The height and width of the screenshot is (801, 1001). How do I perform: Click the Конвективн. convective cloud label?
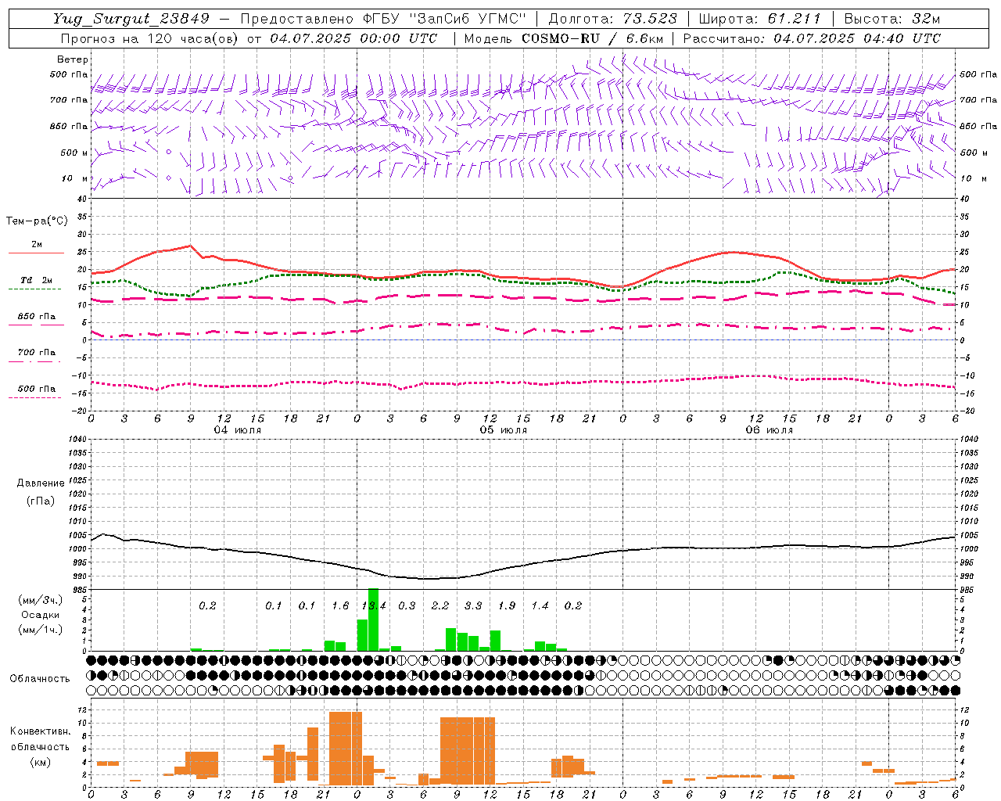[41, 731]
